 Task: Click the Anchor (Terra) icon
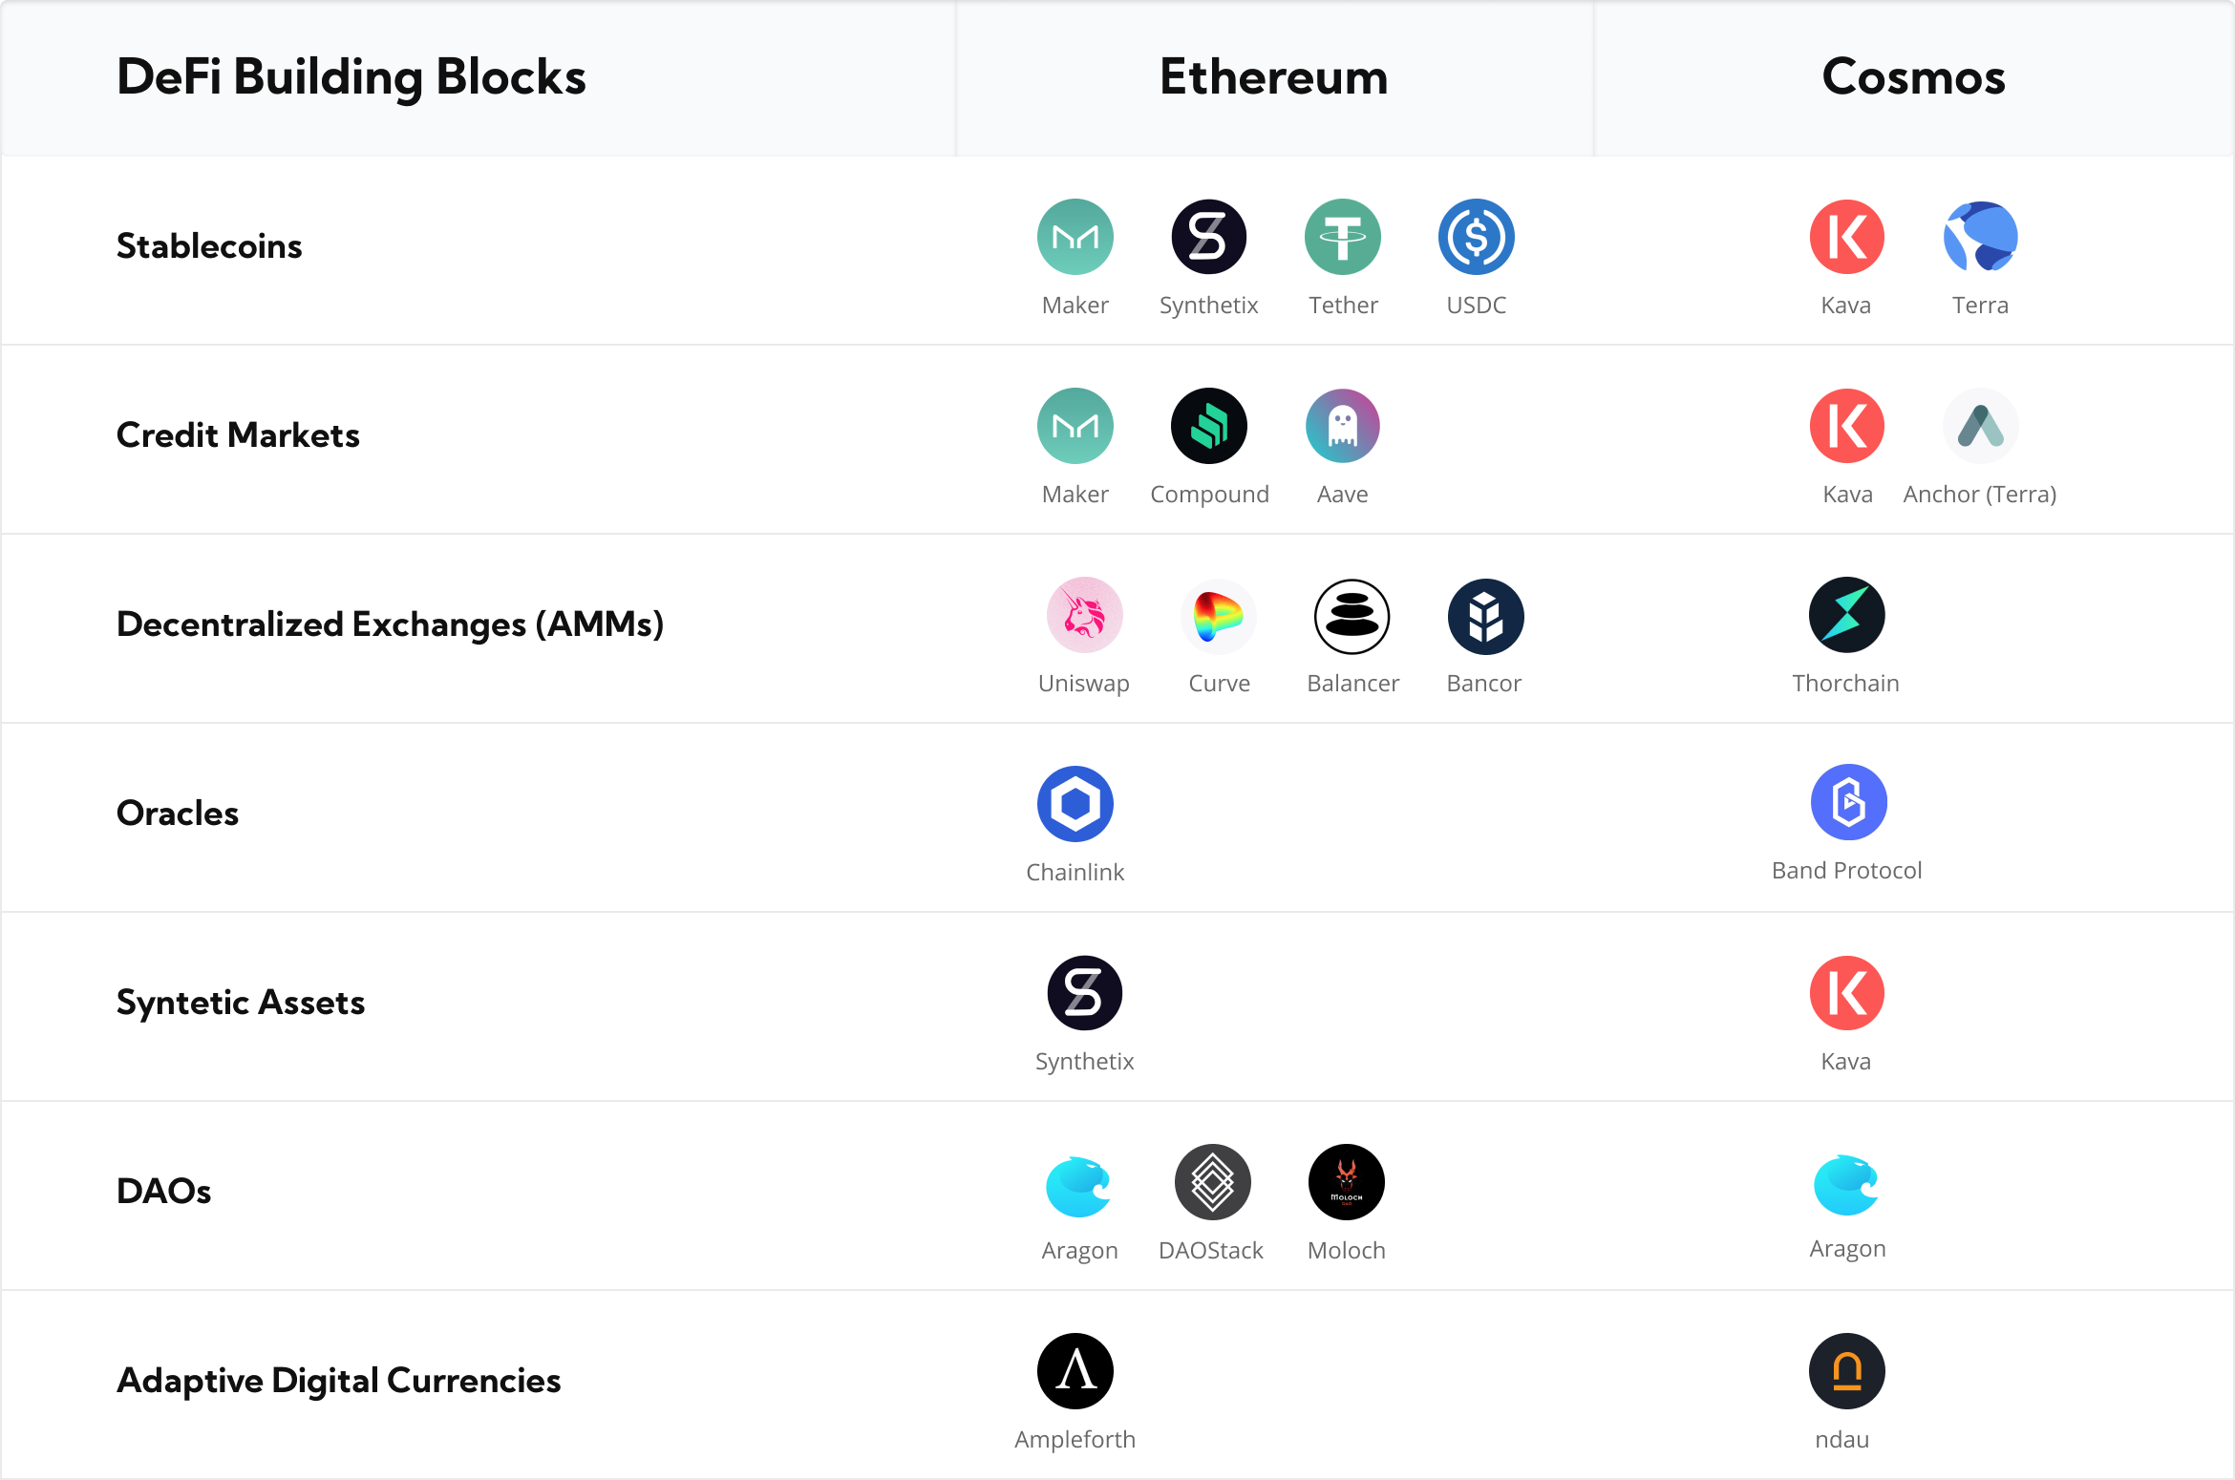pos(1980,426)
